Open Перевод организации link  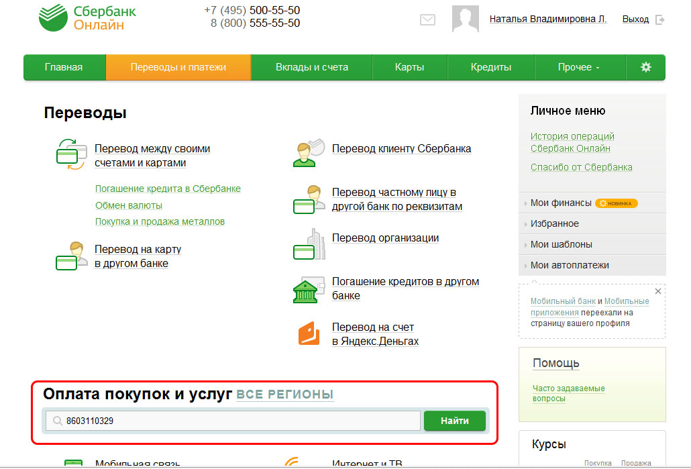pyautogui.click(x=385, y=238)
